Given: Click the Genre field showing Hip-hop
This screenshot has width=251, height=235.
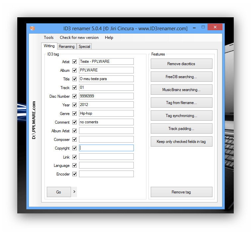Looking at the screenshot, I should click(106, 113).
